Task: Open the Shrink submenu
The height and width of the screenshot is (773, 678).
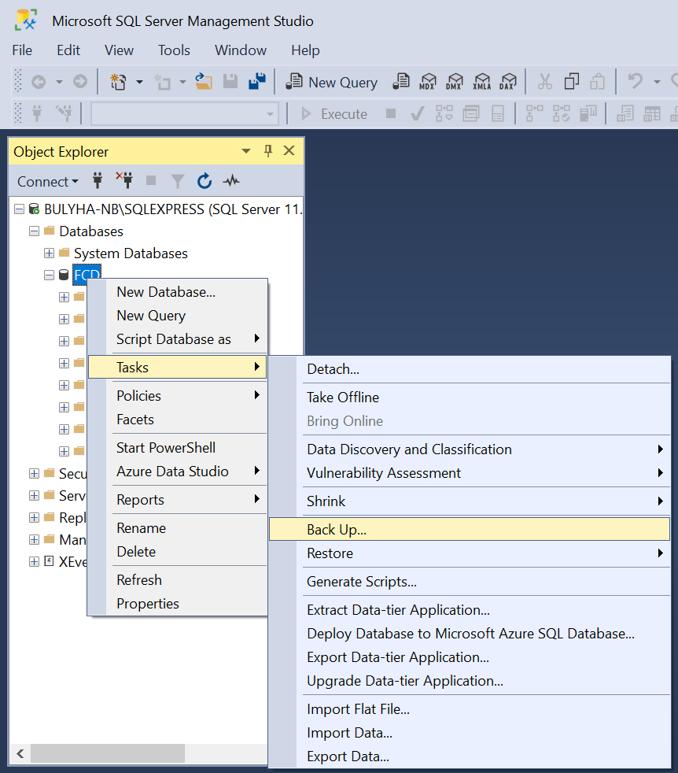Action: tap(470, 501)
